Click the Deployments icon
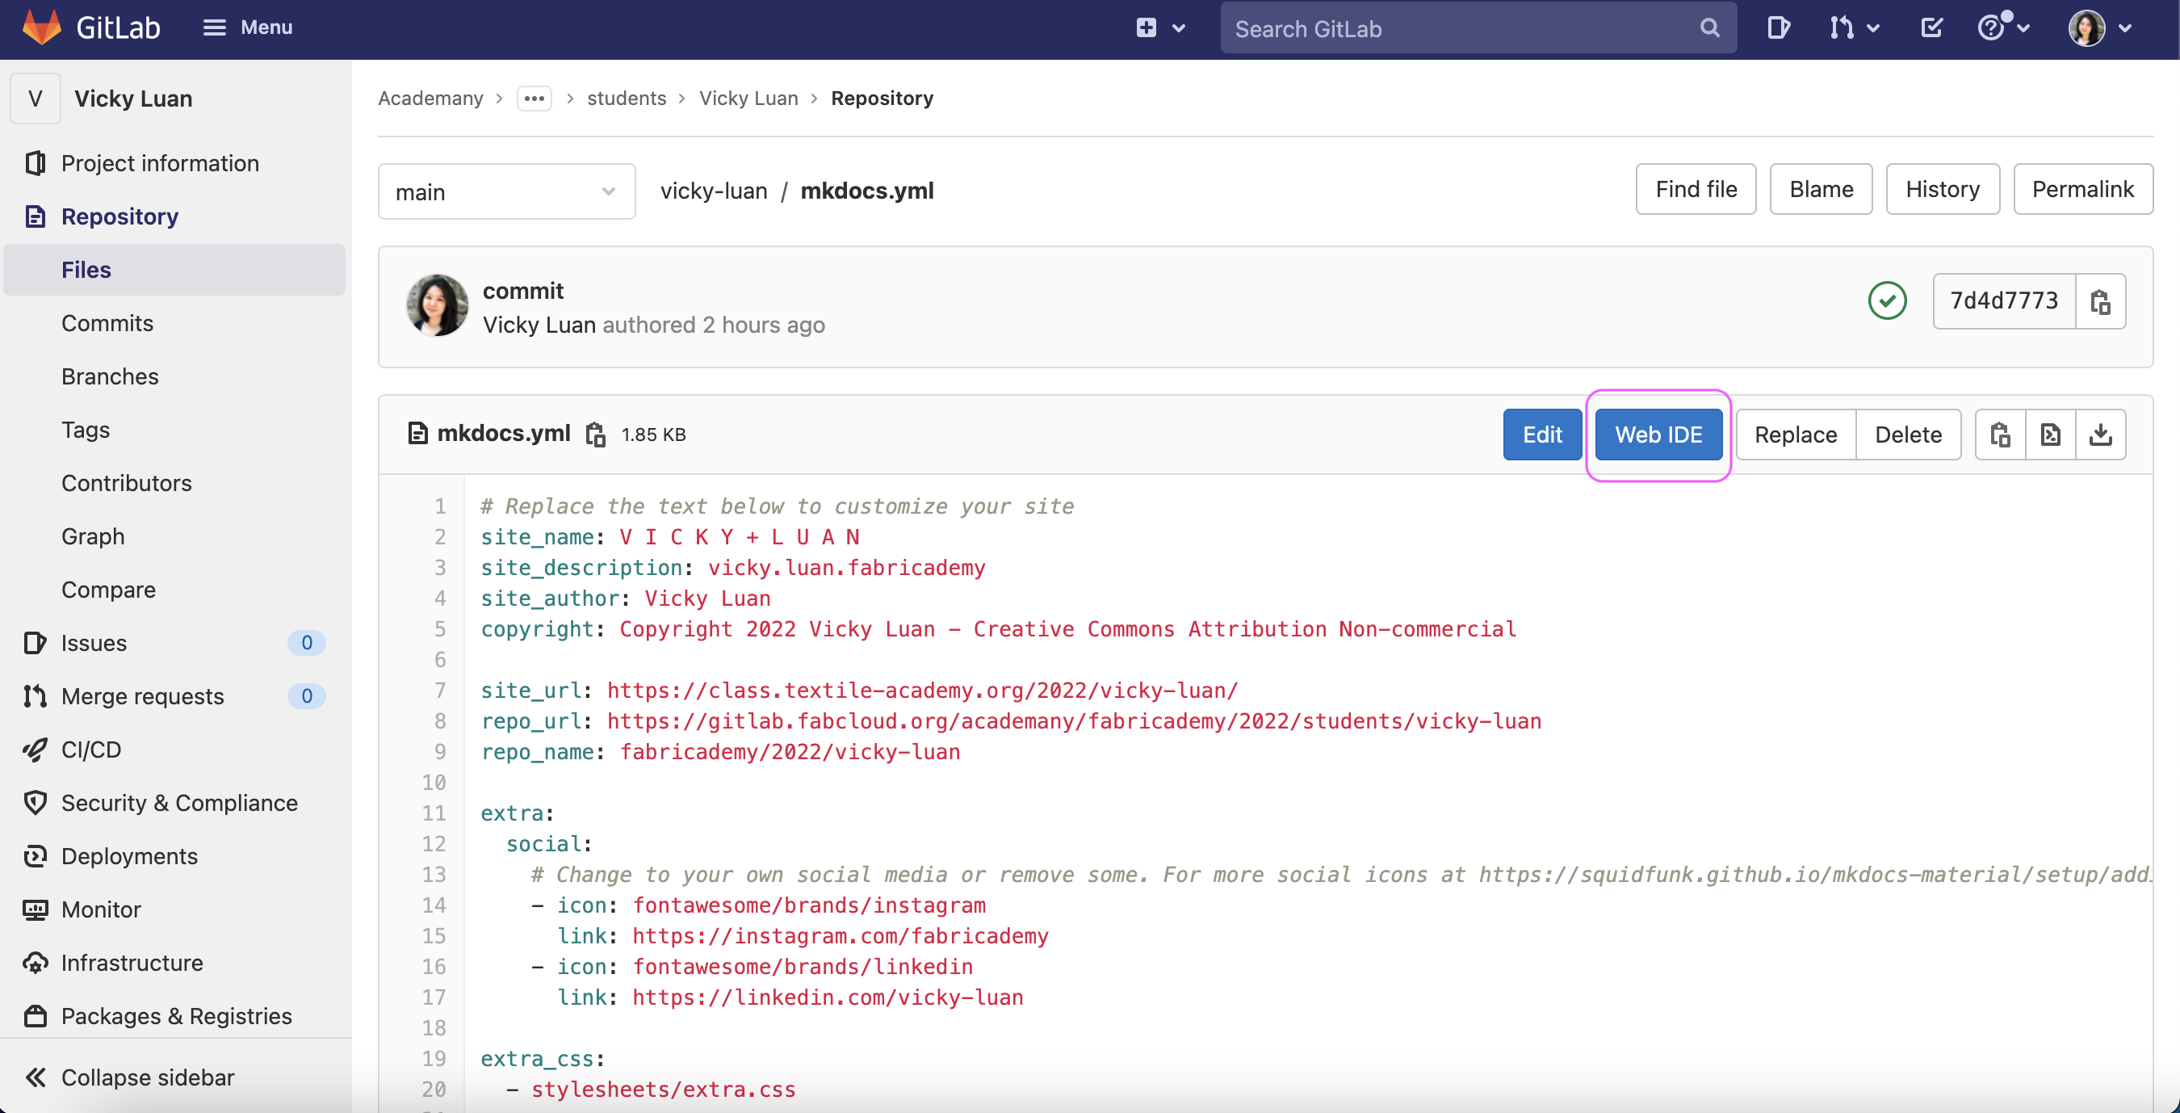The width and height of the screenshot is (2180, 1113). [x=35, y=855]
